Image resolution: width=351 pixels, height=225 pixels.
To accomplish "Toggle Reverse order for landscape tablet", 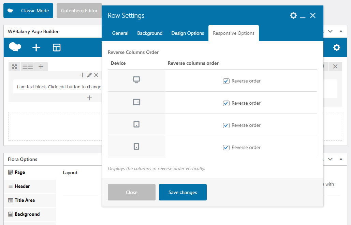I will coord(226,103).
